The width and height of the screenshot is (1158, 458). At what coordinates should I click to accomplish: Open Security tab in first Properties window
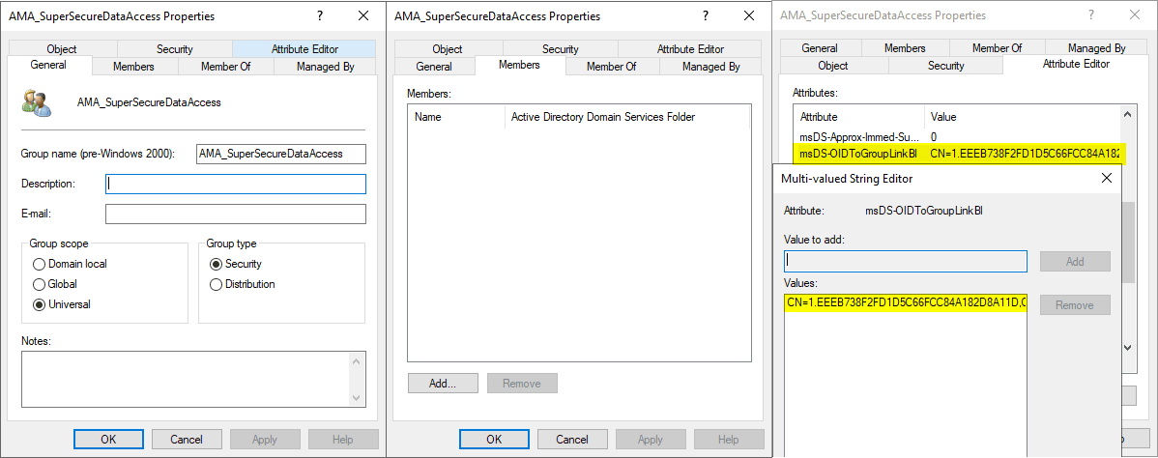tap(174, 48)
